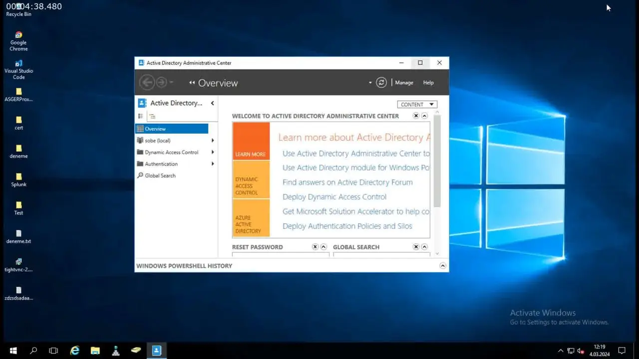Open the Help menu
This screenshot has width=639, height=359.
coord(428,83)
